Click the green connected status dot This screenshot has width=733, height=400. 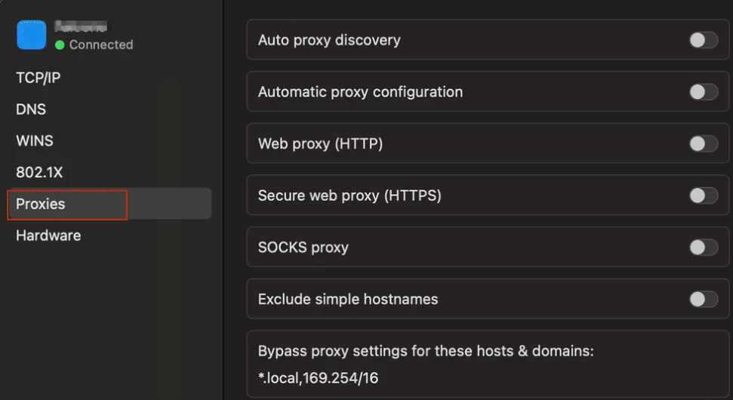click(x=60, y=45)
